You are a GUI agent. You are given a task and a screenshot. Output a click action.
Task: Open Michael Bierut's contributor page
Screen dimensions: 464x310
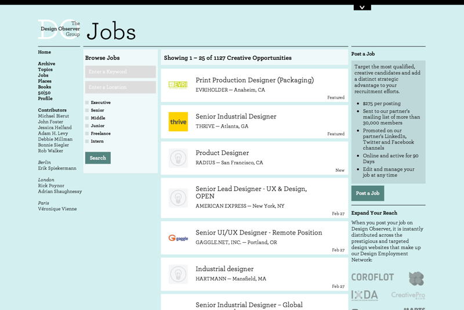53,116
